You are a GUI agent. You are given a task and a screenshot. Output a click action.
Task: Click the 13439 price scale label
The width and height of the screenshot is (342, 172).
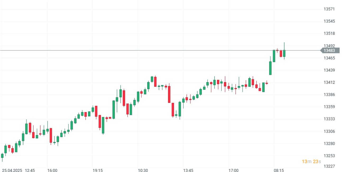point(329,70)
